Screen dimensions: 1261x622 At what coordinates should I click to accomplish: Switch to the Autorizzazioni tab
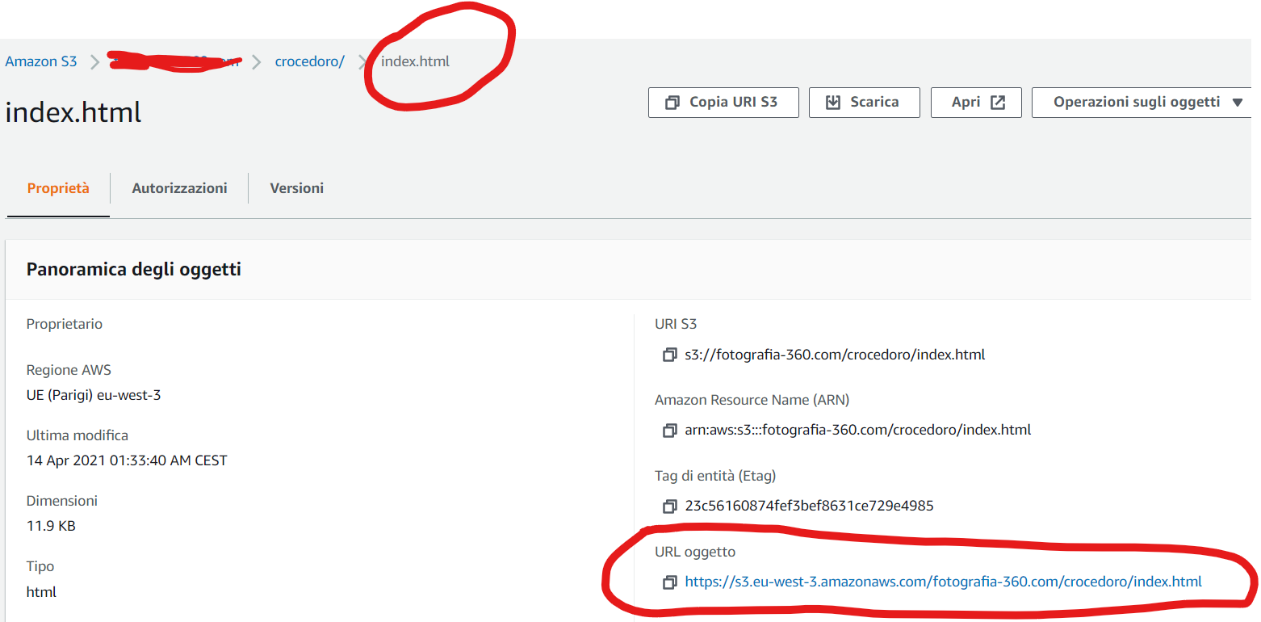coord(179,188)
